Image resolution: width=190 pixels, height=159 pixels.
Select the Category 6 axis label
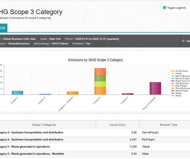tap(97, 100)
